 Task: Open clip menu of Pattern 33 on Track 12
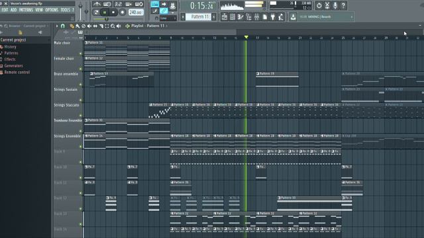coord(280,198)
